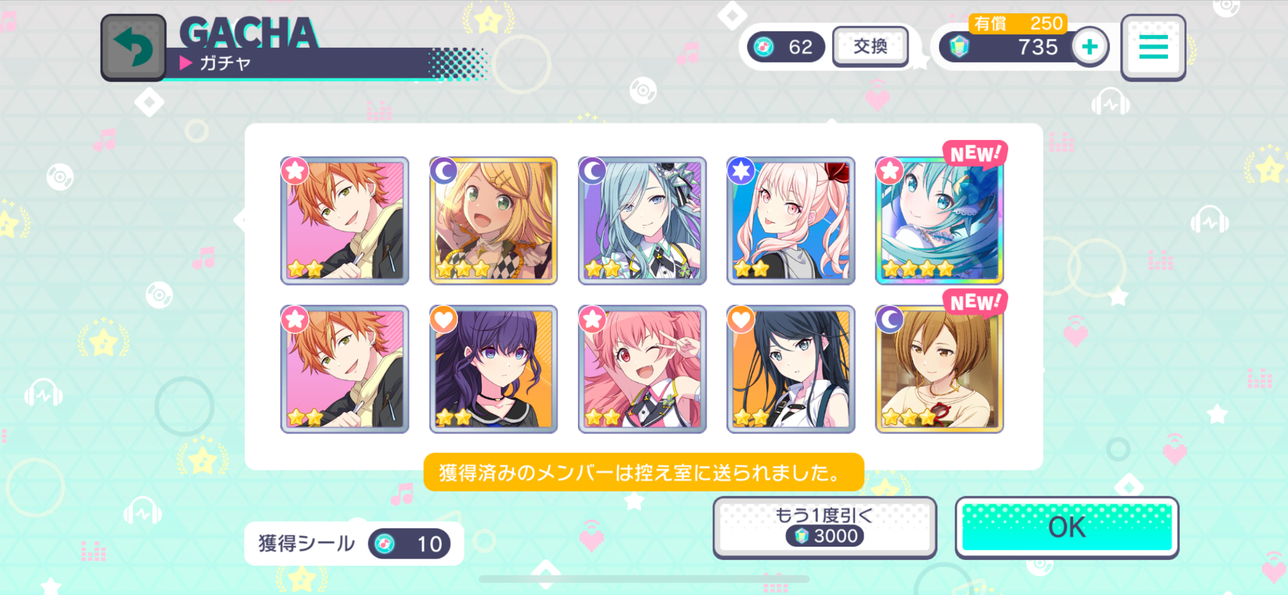Tap the green back arrow button
The image size is (1288, 595).
click(x=133, y=48)
